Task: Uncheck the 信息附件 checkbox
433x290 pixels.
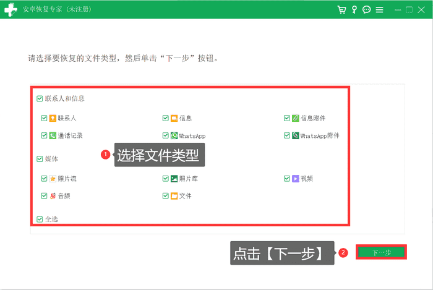Action: coord(287,118)
